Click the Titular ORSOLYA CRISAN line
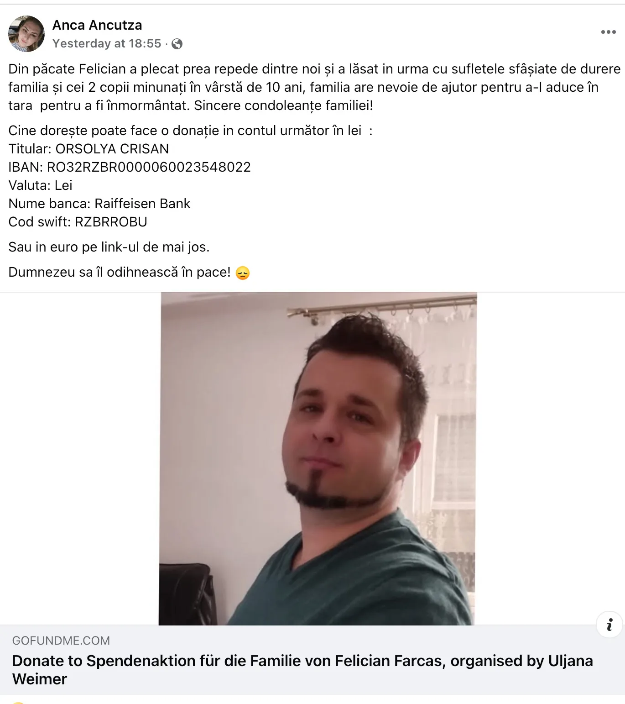This screenshot has height=704, width=625. tap(89, 149)
